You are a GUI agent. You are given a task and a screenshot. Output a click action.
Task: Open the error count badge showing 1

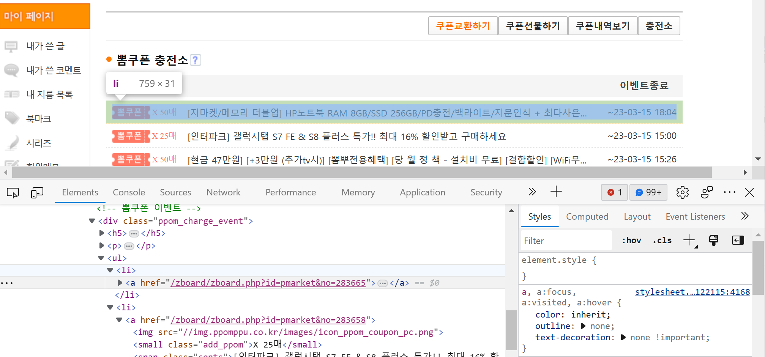click(614, 192)
